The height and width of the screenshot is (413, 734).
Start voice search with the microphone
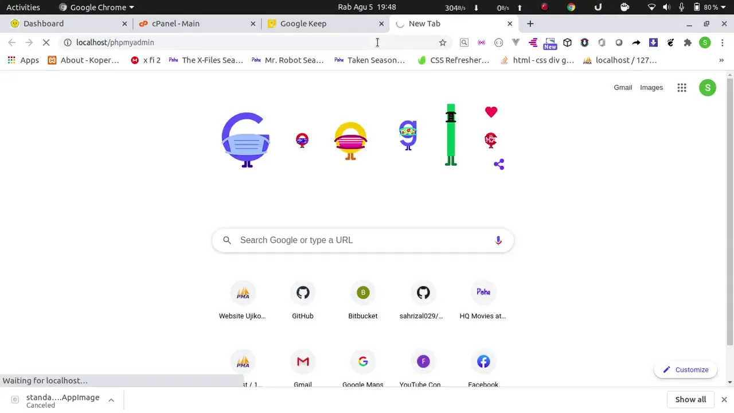tap(498, 240)
